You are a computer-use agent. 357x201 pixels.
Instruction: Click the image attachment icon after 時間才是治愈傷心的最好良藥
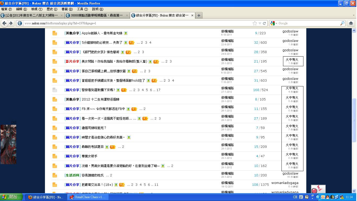[x=129, y=137]
